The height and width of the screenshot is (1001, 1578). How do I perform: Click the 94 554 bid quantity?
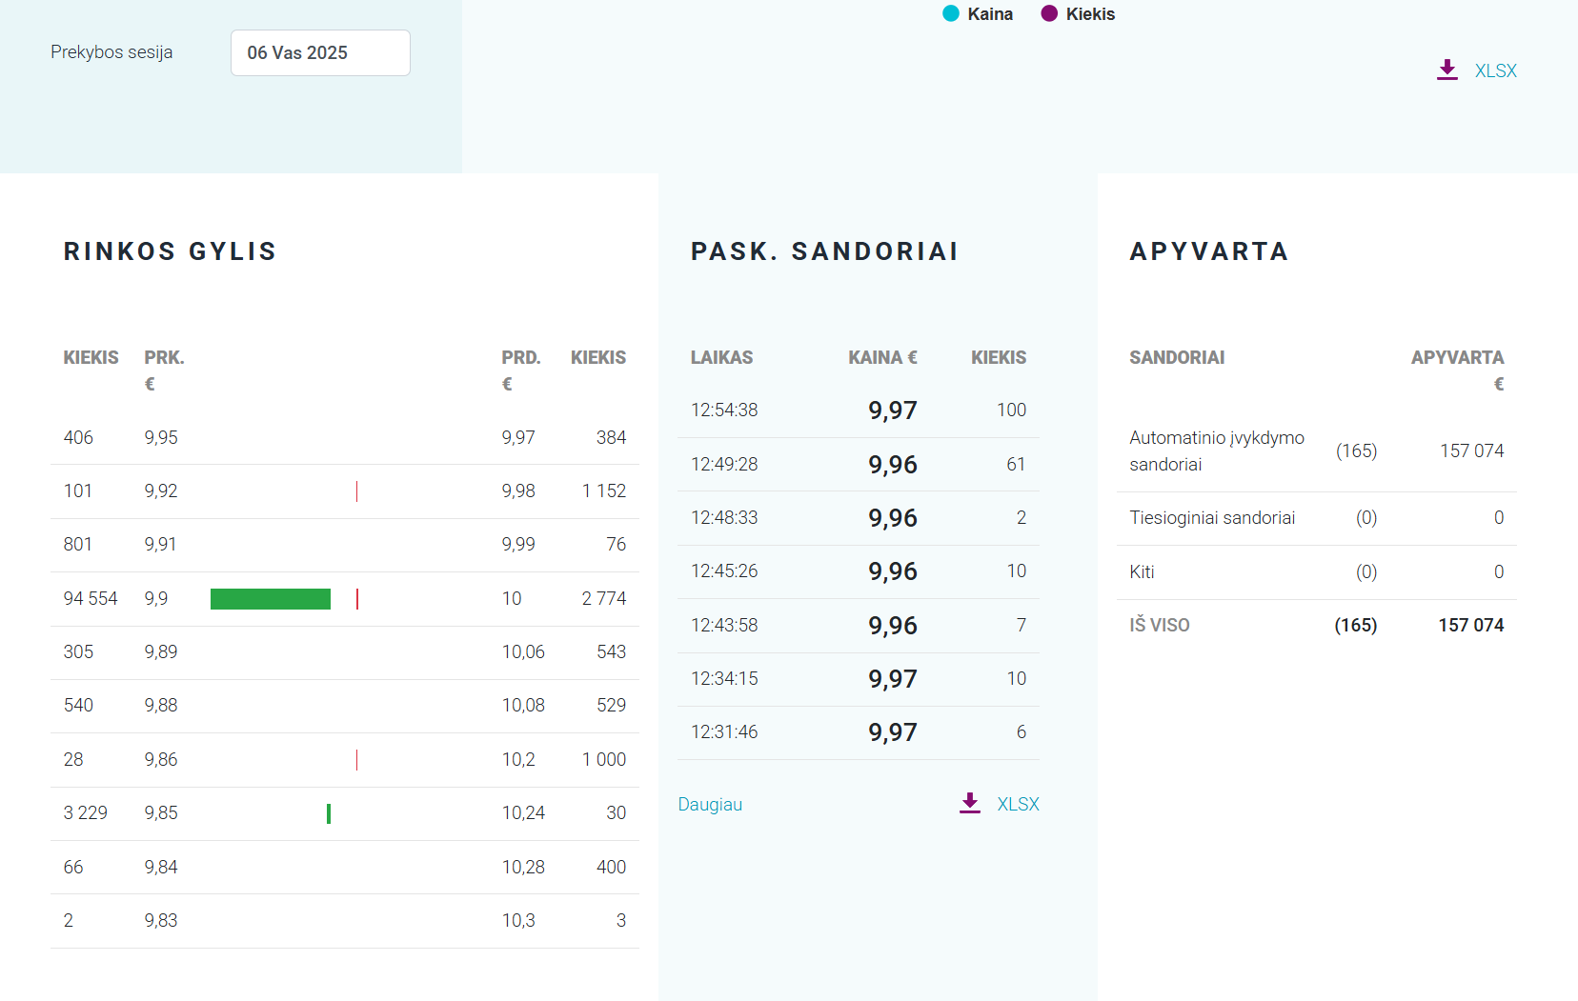pos(91,598)
